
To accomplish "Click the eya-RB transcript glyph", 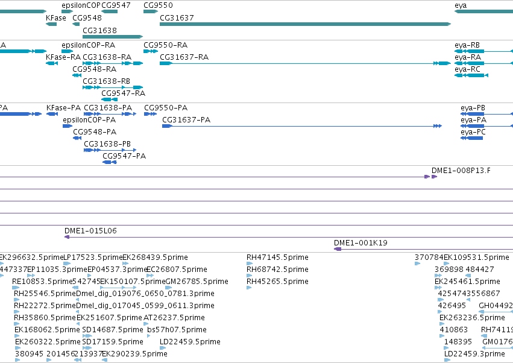I will coord(483,51).
